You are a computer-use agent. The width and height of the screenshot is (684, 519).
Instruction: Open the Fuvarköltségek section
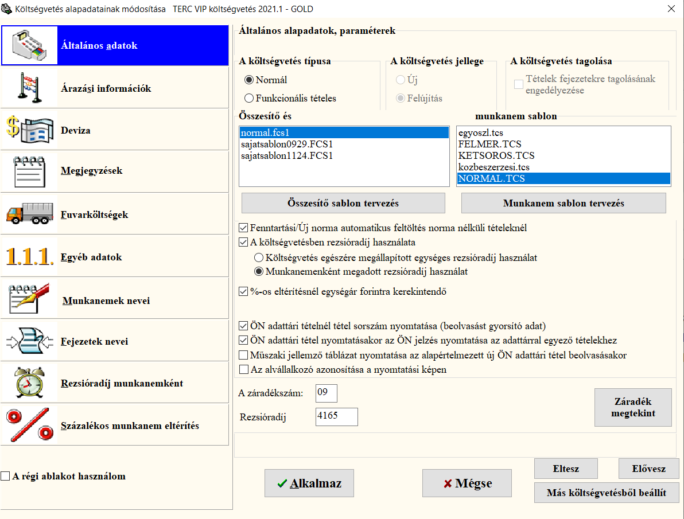tap(115, 214)
